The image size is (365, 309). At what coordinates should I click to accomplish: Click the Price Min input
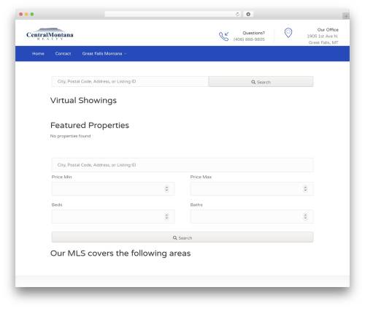point(113,188)
